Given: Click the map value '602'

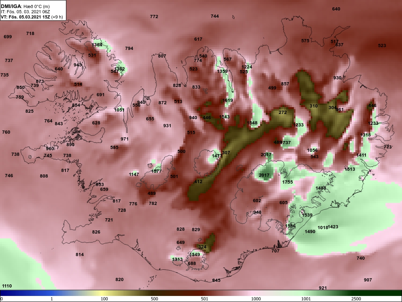Looking at the screenshot, I should [257, 201].
